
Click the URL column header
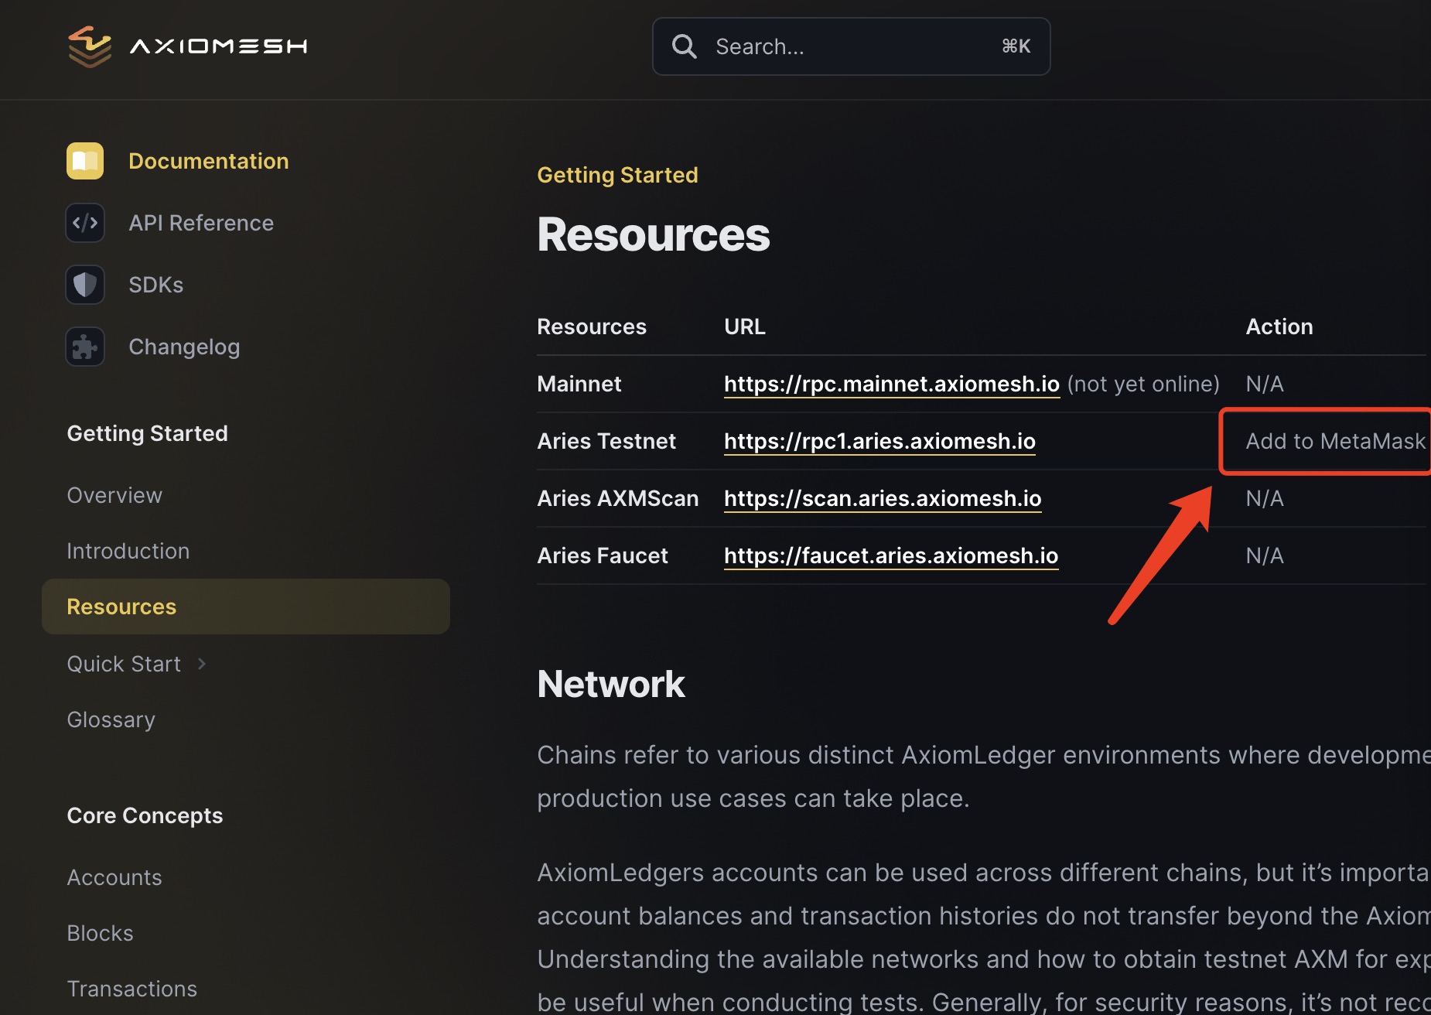tap(745, 326)
